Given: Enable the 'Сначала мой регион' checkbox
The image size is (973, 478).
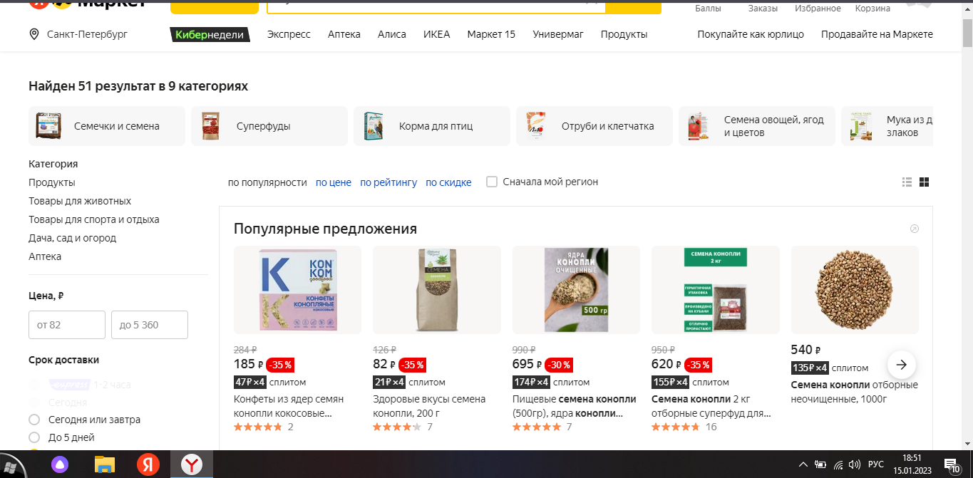Looking at the screenshot, I should [492, 182].
